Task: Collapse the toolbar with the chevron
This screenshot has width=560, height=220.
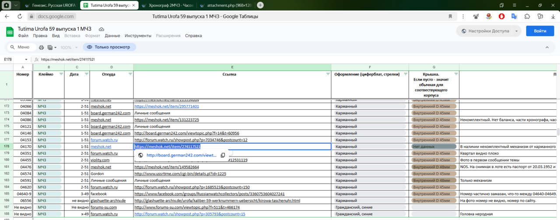Action: click(547, 47)
